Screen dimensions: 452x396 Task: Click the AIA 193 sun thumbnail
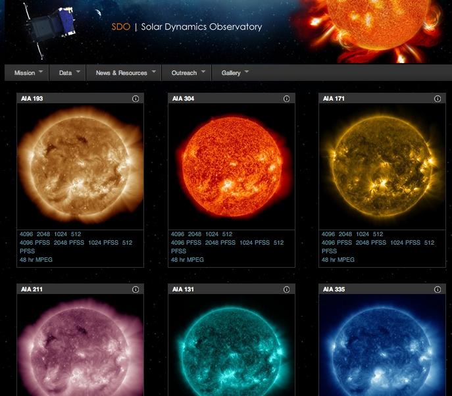pos(80,166)
